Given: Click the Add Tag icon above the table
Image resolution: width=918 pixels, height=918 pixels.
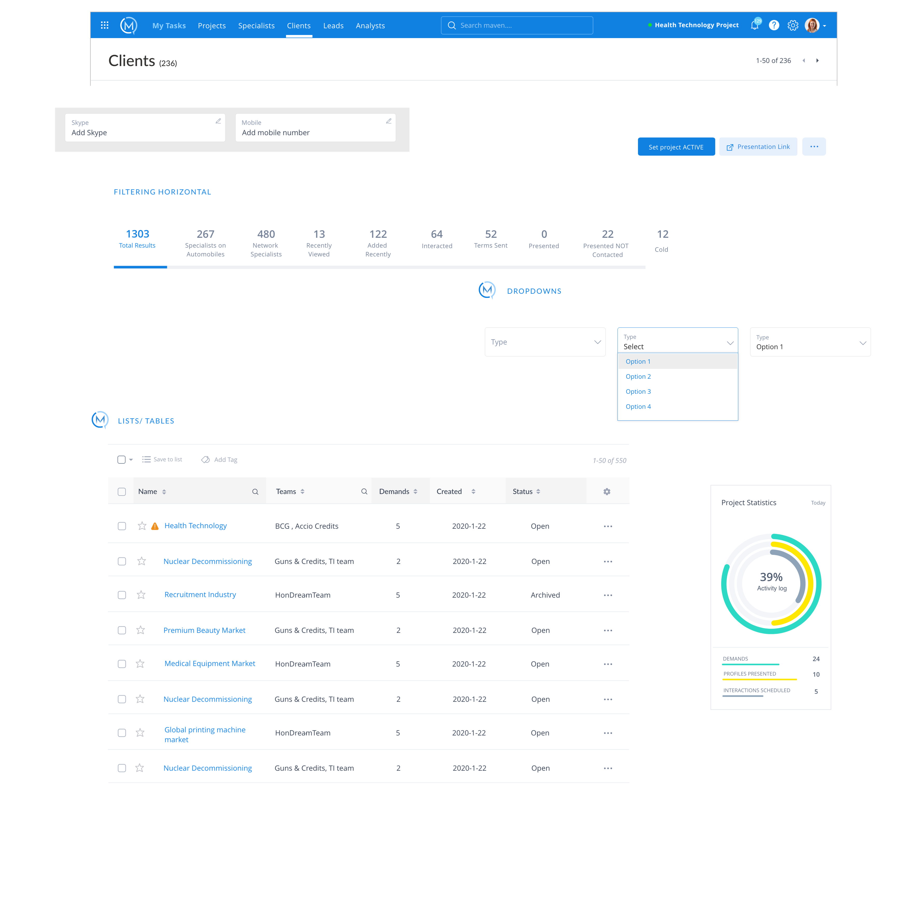Looking at the screenshot, I should click(205, 460).
